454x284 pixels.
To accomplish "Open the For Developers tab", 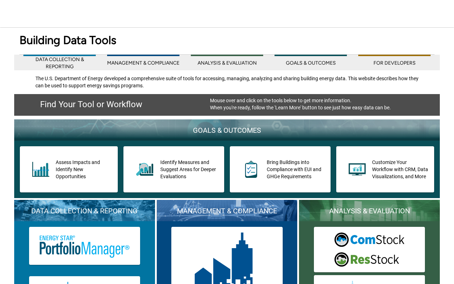I will [x=394, y=62].
